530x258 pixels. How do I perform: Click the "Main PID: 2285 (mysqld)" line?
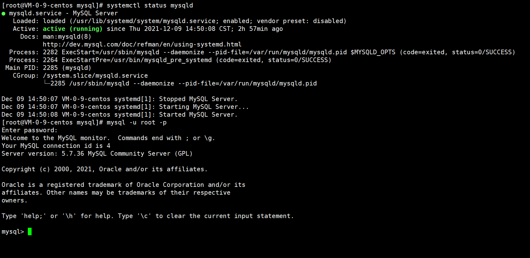48,68
